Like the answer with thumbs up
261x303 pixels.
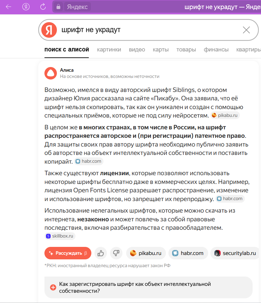(x=101, y=253)
